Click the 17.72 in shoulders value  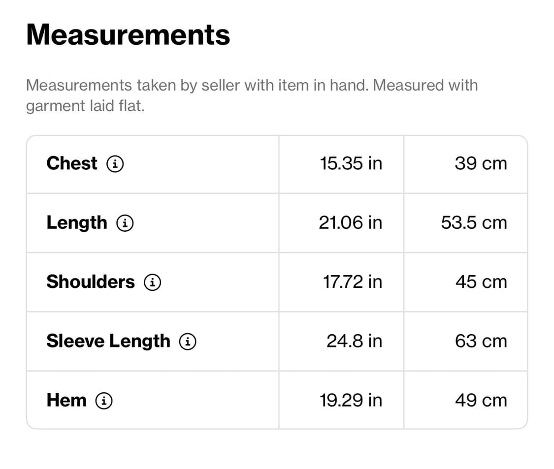click(x=352, y=282)
